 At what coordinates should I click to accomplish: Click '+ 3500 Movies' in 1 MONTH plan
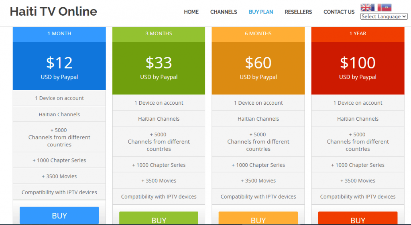coord(59,176)
